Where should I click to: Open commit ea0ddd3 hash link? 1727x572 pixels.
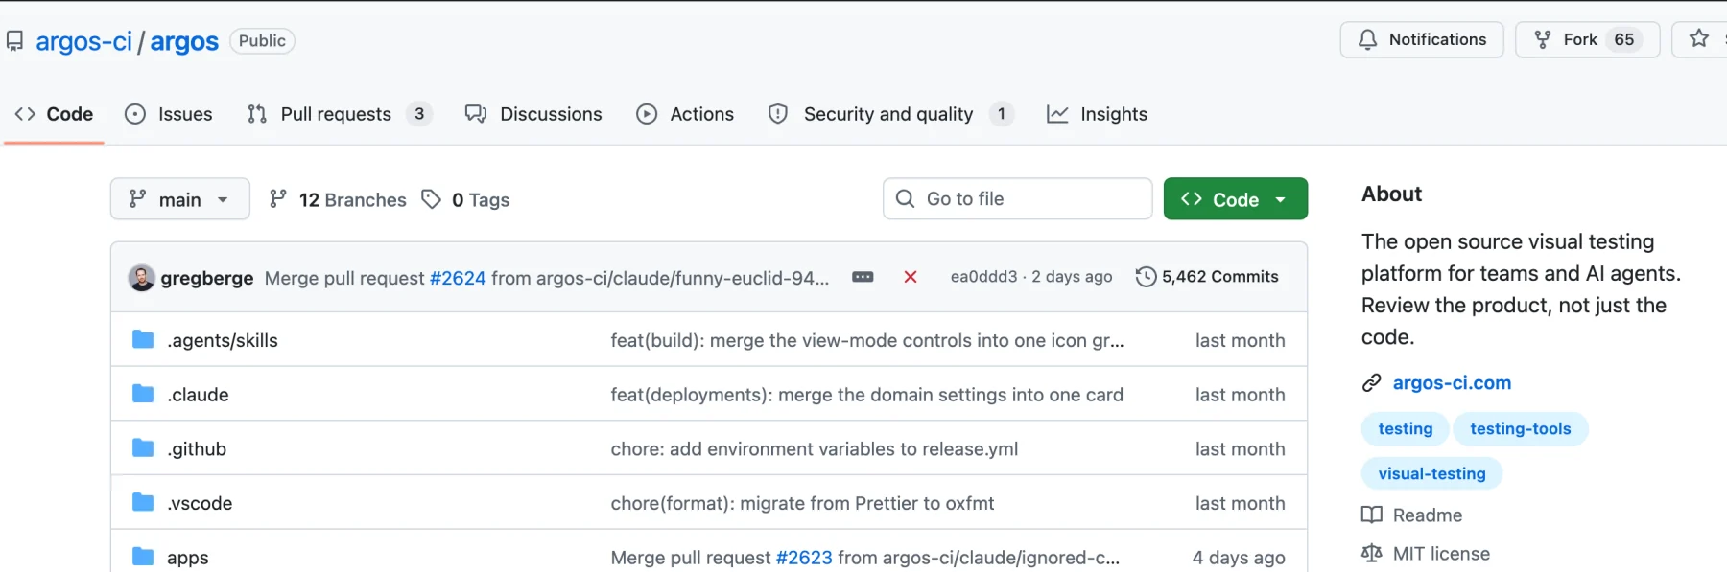983,277
